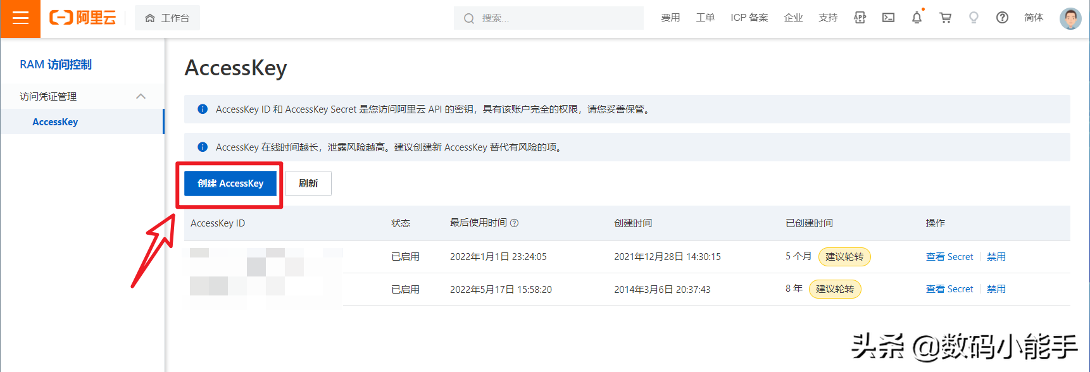Screen dimensions: 1090x372
Task: Click the 创建时间 column header
Action: (633, 223)
